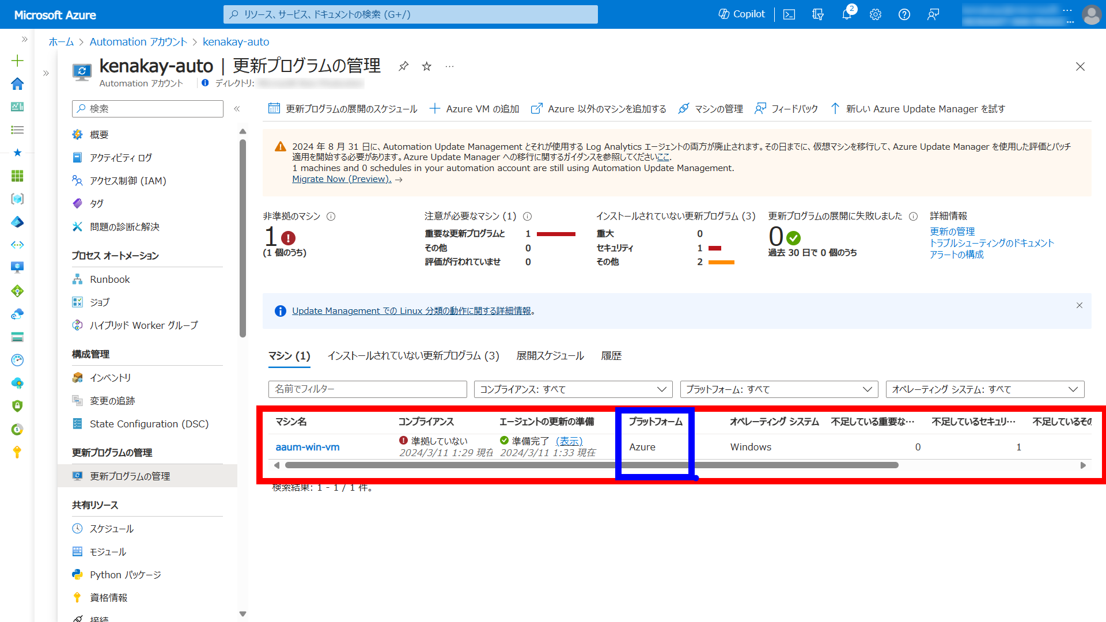Click 更新プログラムの展開のスケジュール toolbar button
The height and width of the screenshot is (622, 1106).
tap(343, 109)
